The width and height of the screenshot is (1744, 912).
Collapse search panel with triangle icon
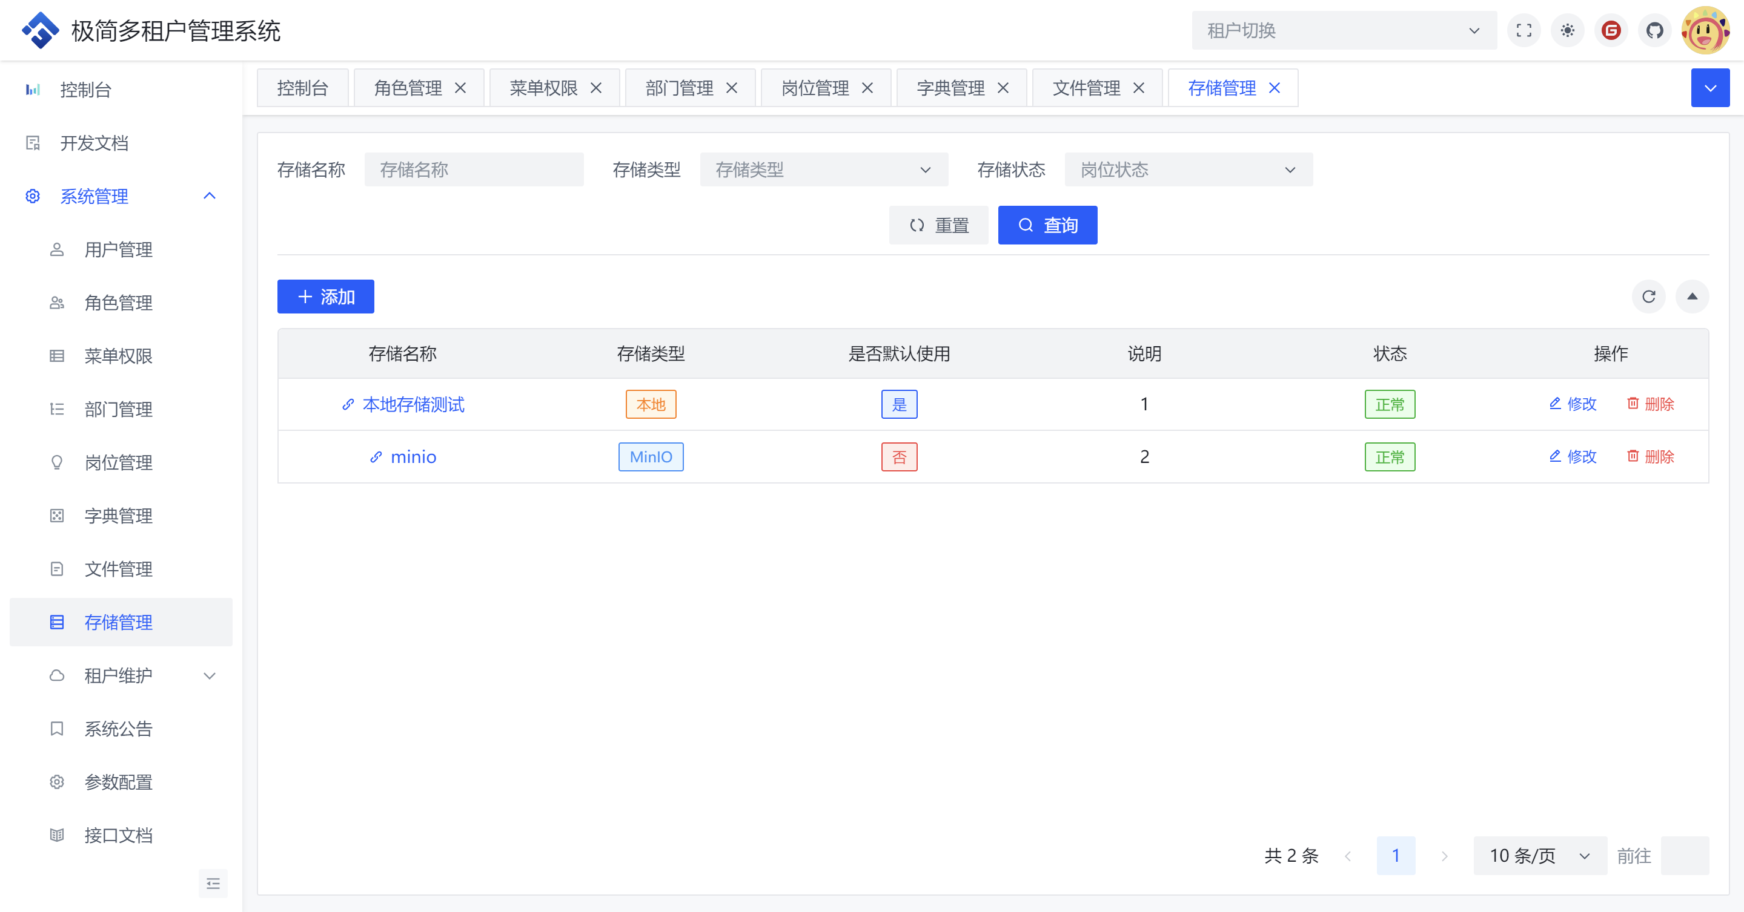[x=1692, y=297]
